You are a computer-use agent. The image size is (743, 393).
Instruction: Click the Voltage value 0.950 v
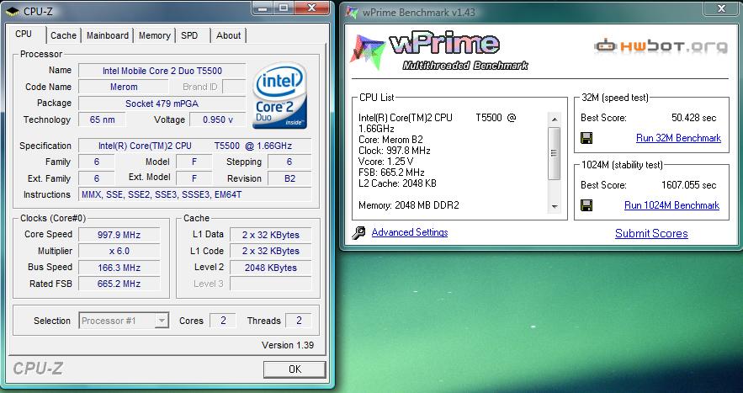[x=218, y=119]
